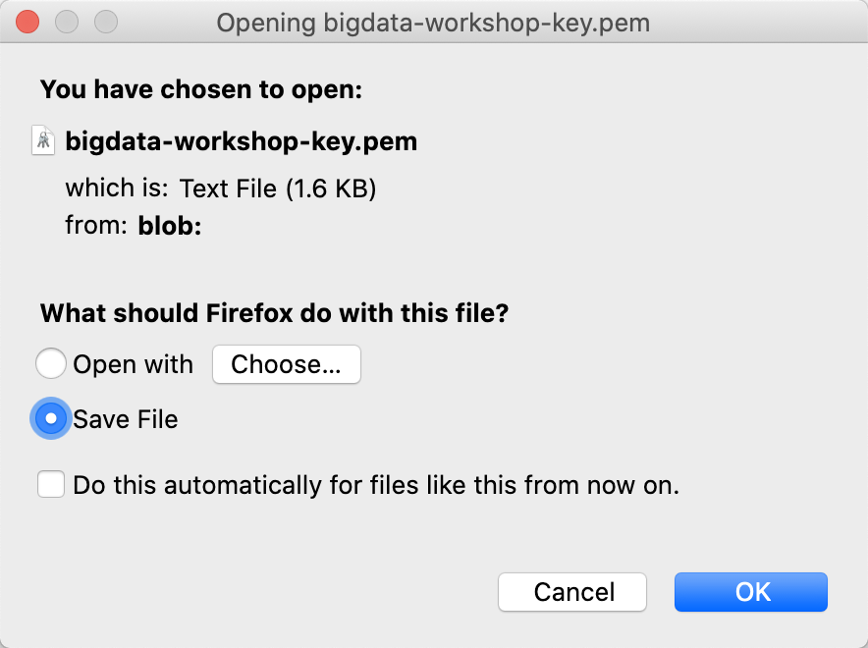868x648 pixels.
Task: Click the bold 'blob:' source text
Action: click(170, 226)
